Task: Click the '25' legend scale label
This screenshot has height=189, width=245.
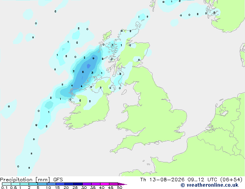Action: (75, 187)
